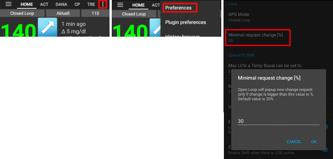333x159 pixels.
Task: Tap the OpenAPS SMB section header
Action: click(x=241, y=55)
